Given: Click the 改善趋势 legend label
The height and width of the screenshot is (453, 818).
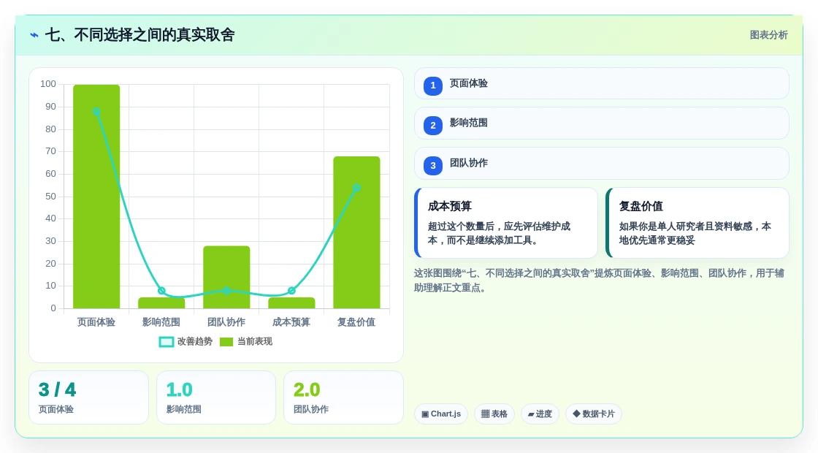Looking at the screenshot, I should (195, 341).
